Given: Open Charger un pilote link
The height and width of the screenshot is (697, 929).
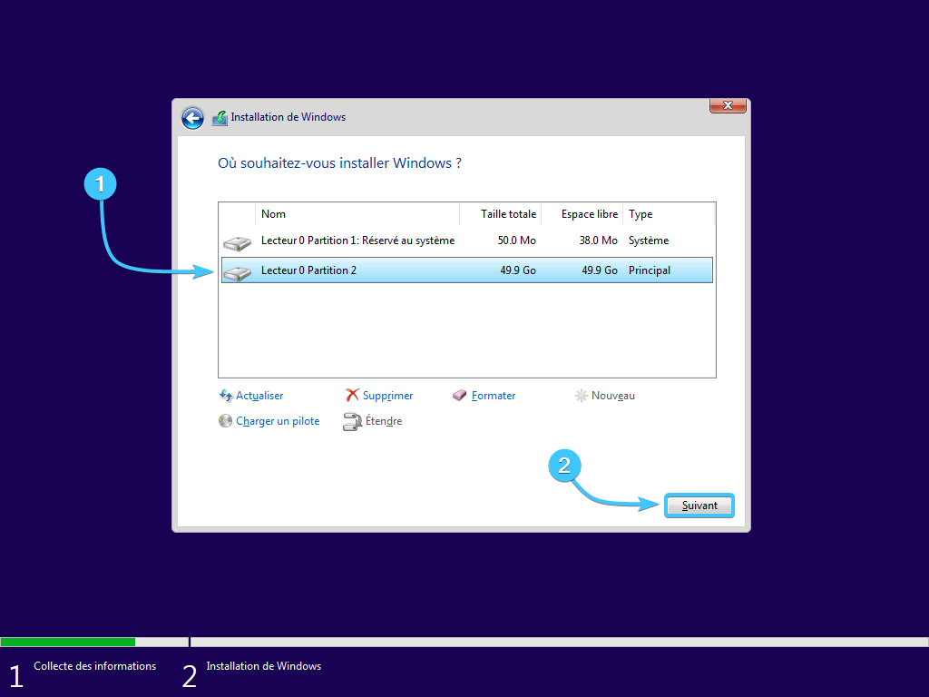Looking at the screenshot, I should point(278,421).
